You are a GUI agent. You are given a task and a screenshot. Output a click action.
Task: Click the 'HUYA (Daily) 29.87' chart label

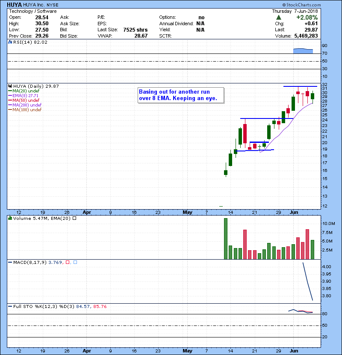[36, 86]
